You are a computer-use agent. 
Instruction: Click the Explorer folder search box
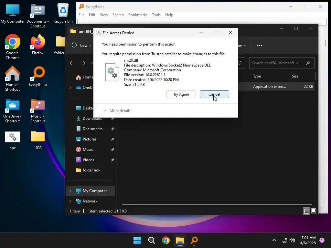pos(282,63)
